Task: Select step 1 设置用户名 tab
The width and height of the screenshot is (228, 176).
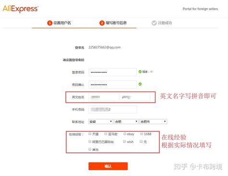Action: pos(59,23)
